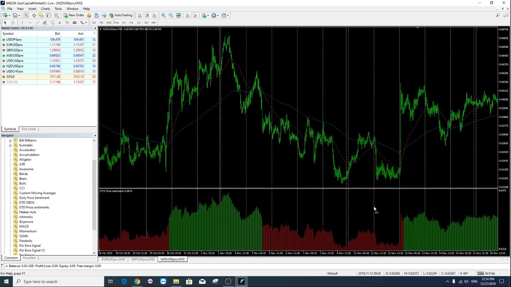
Task: Switch chart to Candlesticks mode
Action: [x=147, y=15]
